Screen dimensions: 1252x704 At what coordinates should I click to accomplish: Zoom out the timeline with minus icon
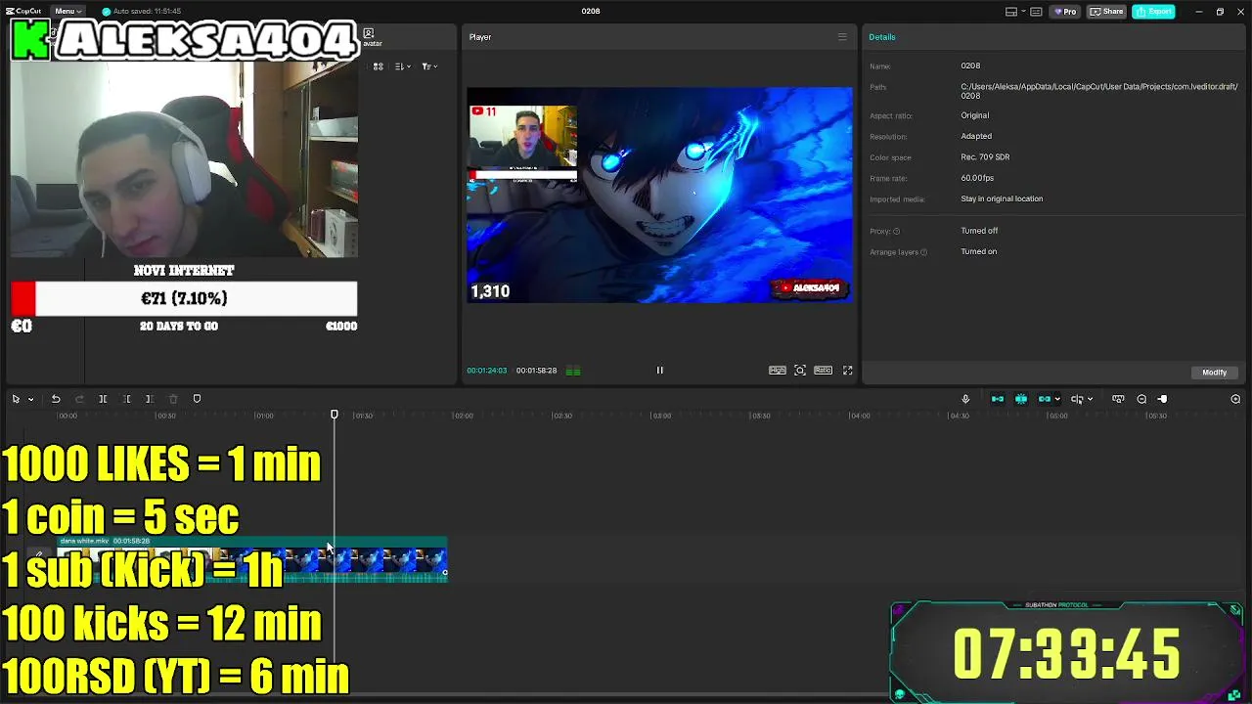pos(1141,399)
